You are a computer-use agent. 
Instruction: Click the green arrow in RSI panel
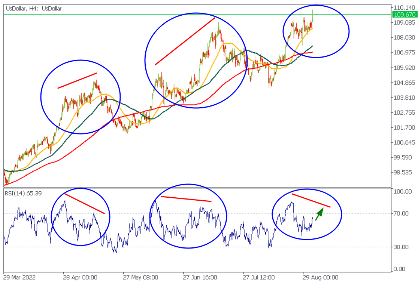coord(319,214)
